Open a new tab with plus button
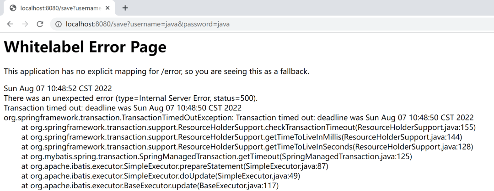This screenshot has height=191, width=494. coord(125,8)
